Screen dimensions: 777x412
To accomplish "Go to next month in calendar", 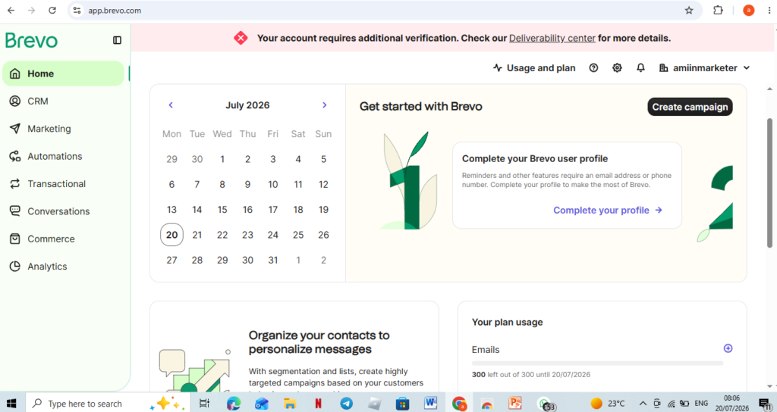I will tap(325, 105).
